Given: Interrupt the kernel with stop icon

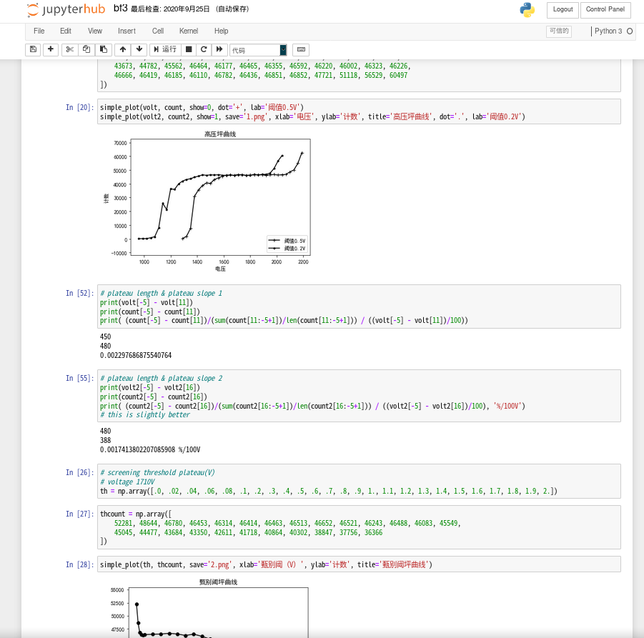Looking at the screenshot, I should (x=189, y=49).
